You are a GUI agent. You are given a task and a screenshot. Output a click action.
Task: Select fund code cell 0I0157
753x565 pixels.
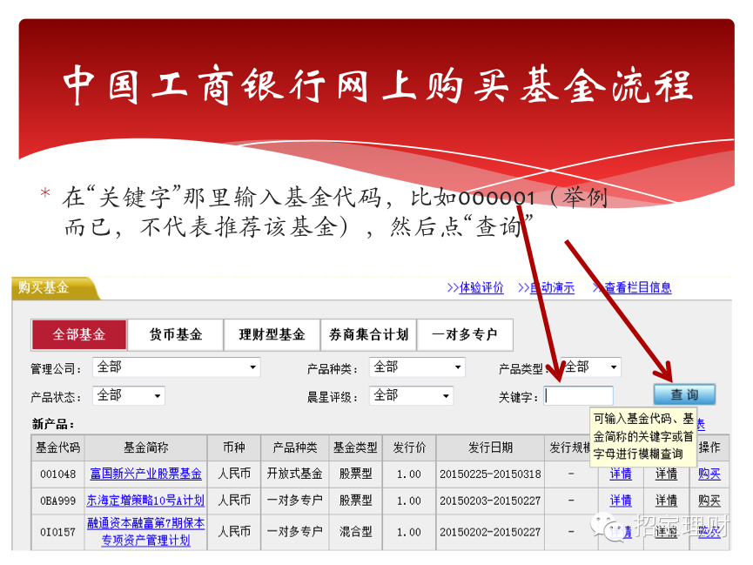[57, 532]
